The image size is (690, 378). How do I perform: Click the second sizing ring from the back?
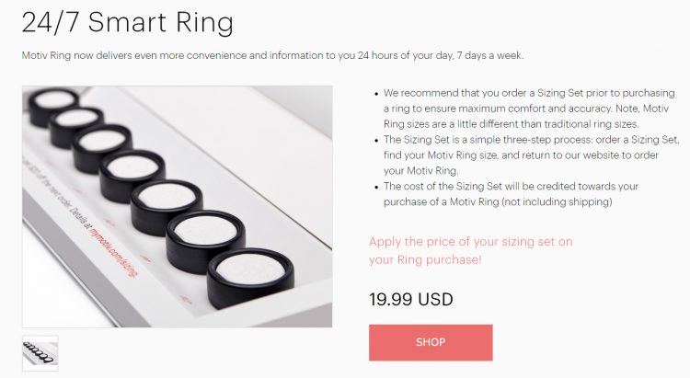[x=76, y=126]
